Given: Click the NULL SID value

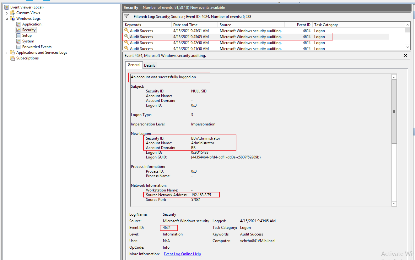Looking at the screenshot, I should (x=199, y=91).
